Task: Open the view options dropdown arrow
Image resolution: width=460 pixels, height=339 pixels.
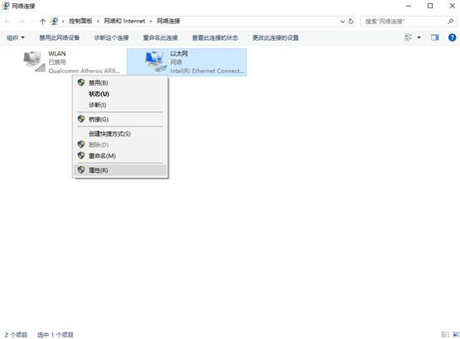Action: [x=419, y=37]
